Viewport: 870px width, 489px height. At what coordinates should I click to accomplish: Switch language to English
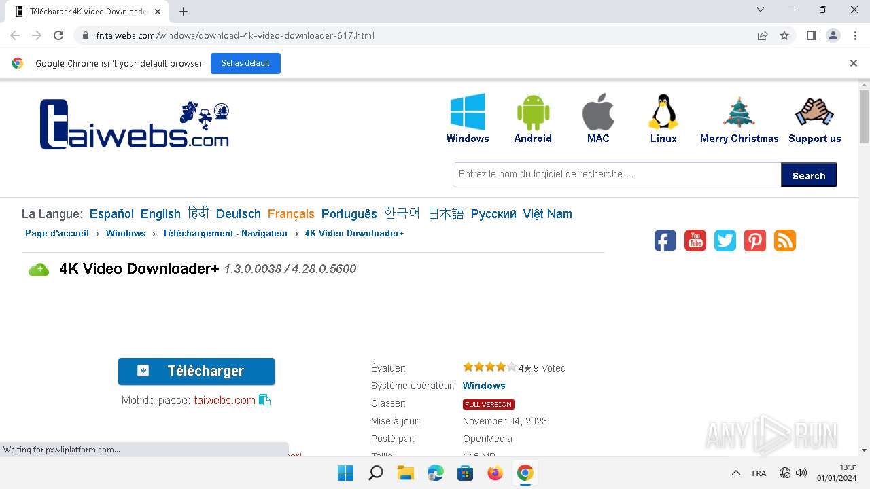[x=160, y=214]
